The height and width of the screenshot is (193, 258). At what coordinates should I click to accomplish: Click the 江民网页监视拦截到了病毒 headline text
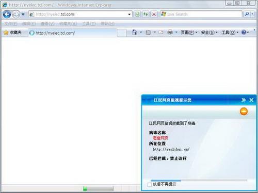coord(172,123)
